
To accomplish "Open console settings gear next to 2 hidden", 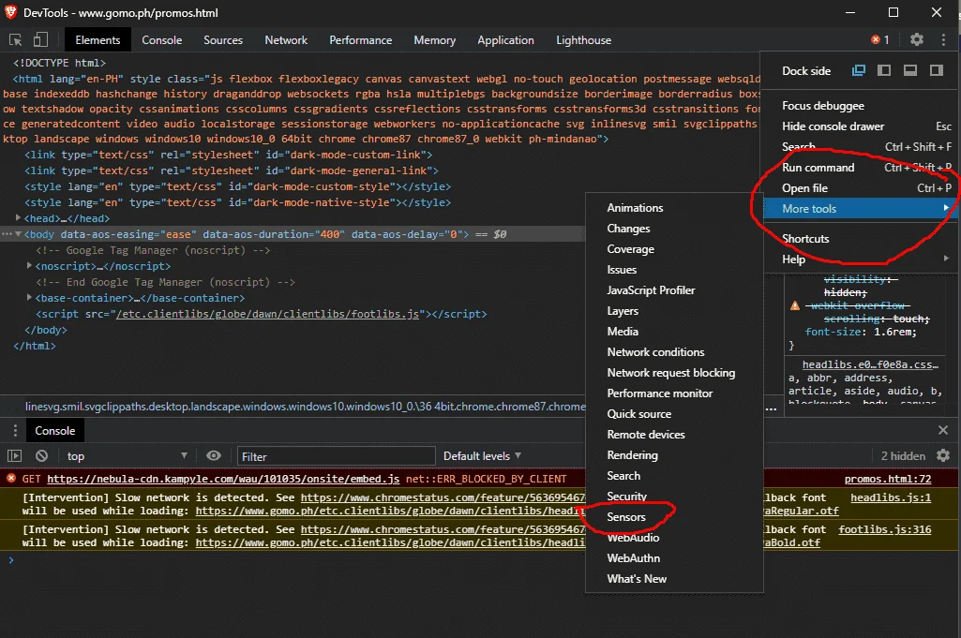I will pos(943,455).
